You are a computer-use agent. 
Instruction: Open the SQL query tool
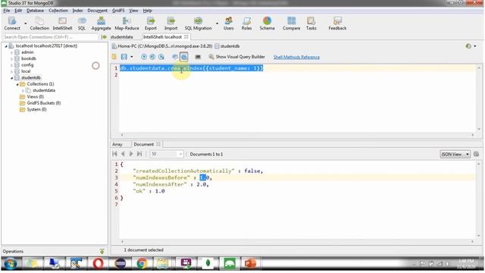click(82, 24)
